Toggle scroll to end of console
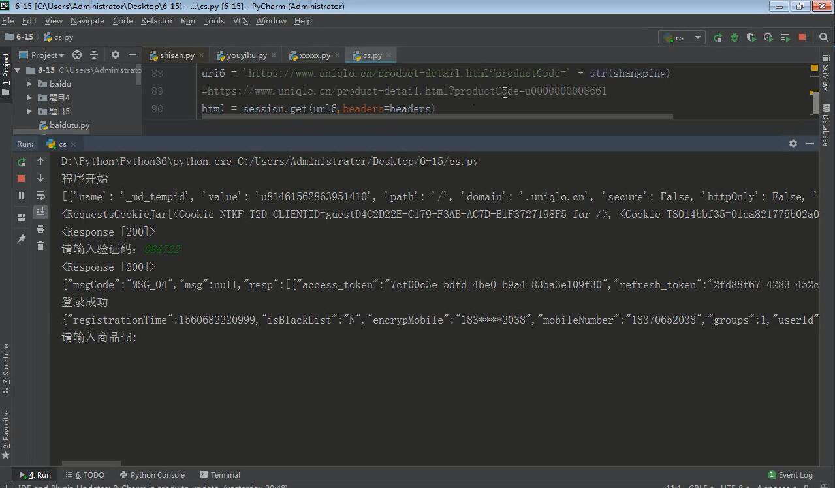The height and width of the screenshot is (488, 835). [40, 212]
